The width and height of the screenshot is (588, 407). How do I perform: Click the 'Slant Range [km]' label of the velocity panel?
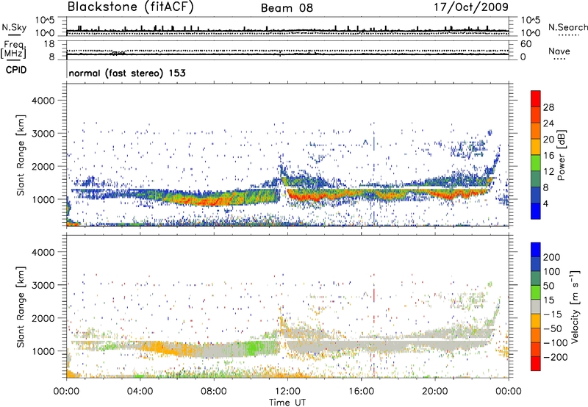click(21, 307)
